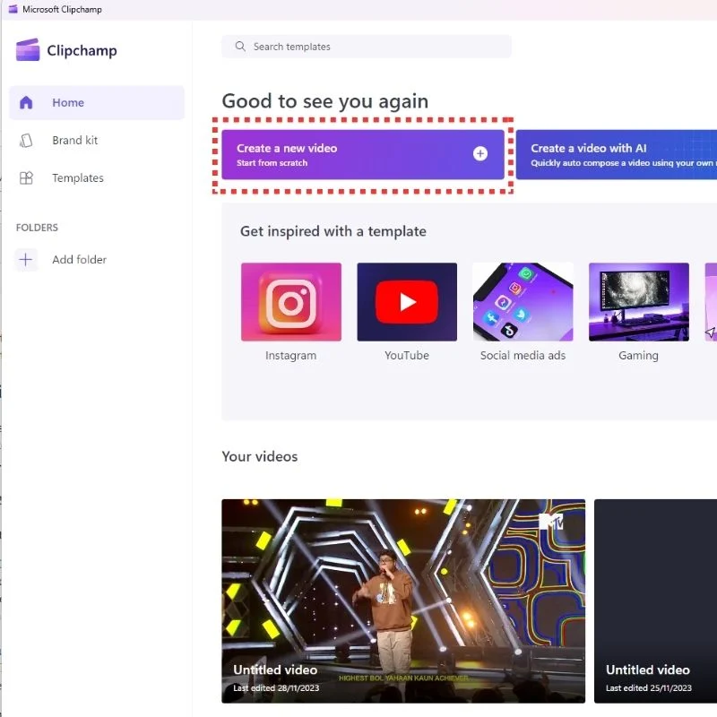Click the Add folder plus icon

tap(26, 260)
